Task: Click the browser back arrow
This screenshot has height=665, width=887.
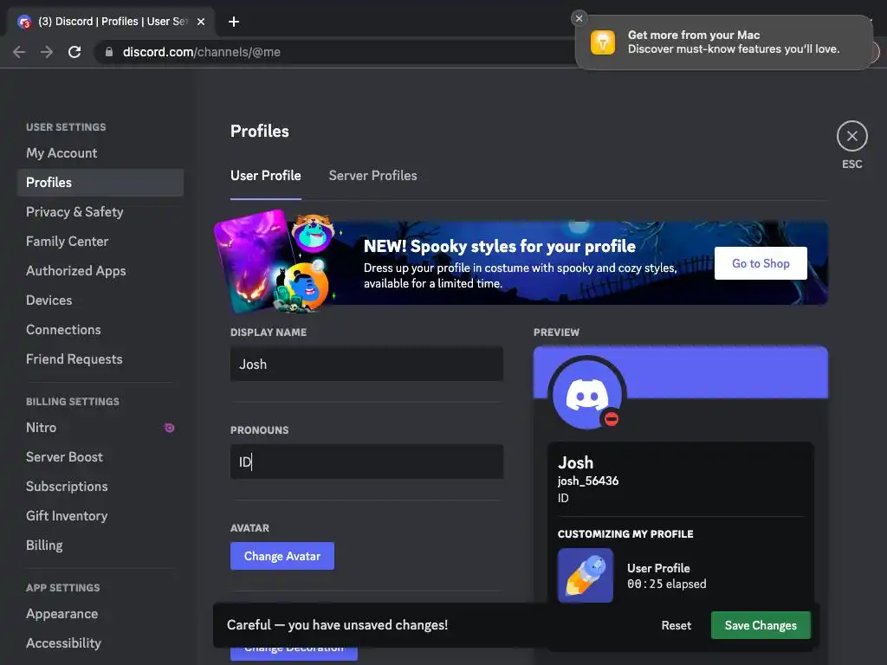Action: pos(19,52)
